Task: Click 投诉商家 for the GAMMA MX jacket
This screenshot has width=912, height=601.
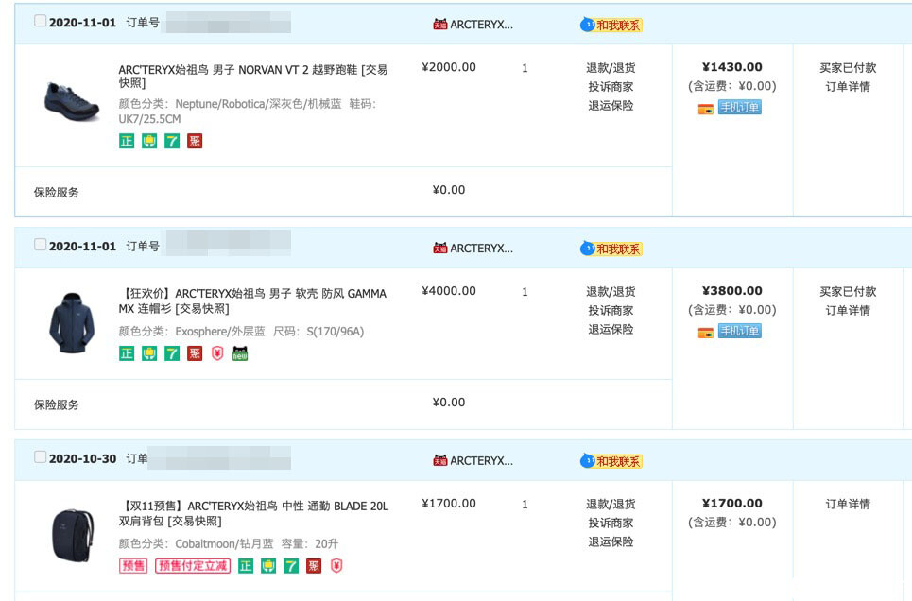Action: coord(611,311)
